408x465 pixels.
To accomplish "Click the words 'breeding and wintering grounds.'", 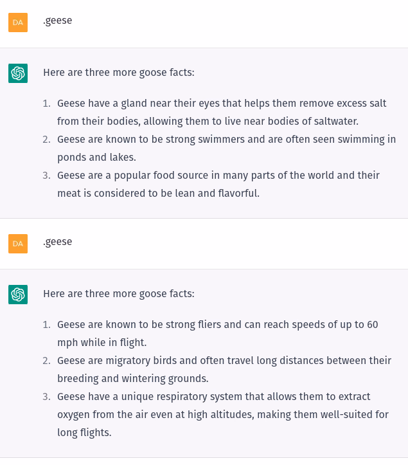I will 133,378.
